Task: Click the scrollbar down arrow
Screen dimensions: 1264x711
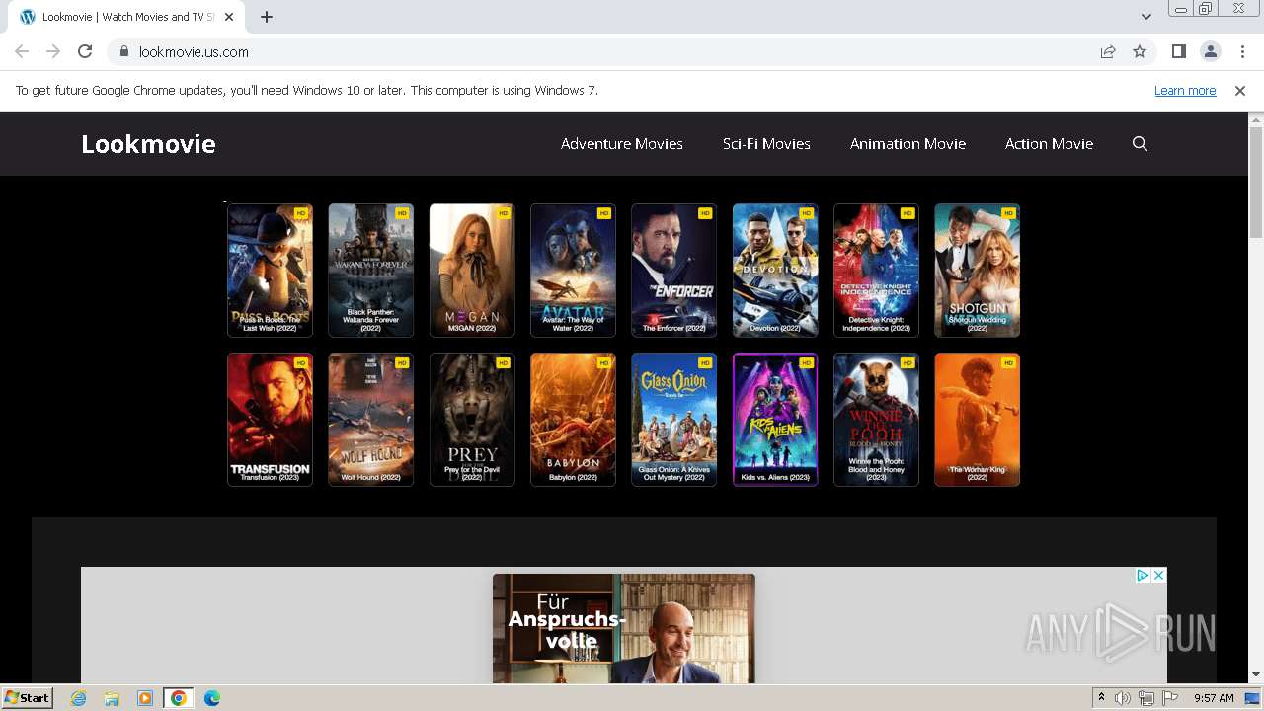Action: pos(1256,676)
